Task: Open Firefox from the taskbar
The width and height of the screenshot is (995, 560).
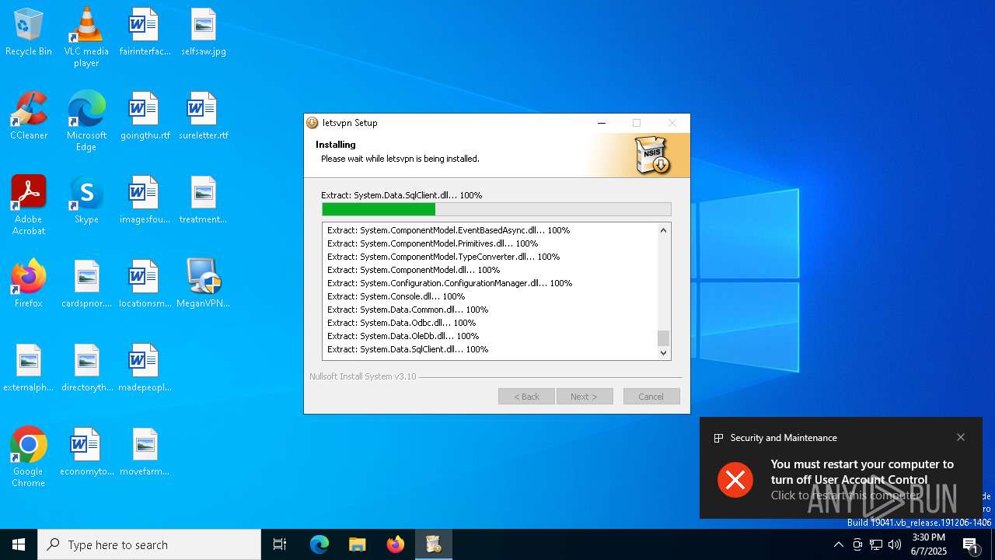Action: pos(395,544)
